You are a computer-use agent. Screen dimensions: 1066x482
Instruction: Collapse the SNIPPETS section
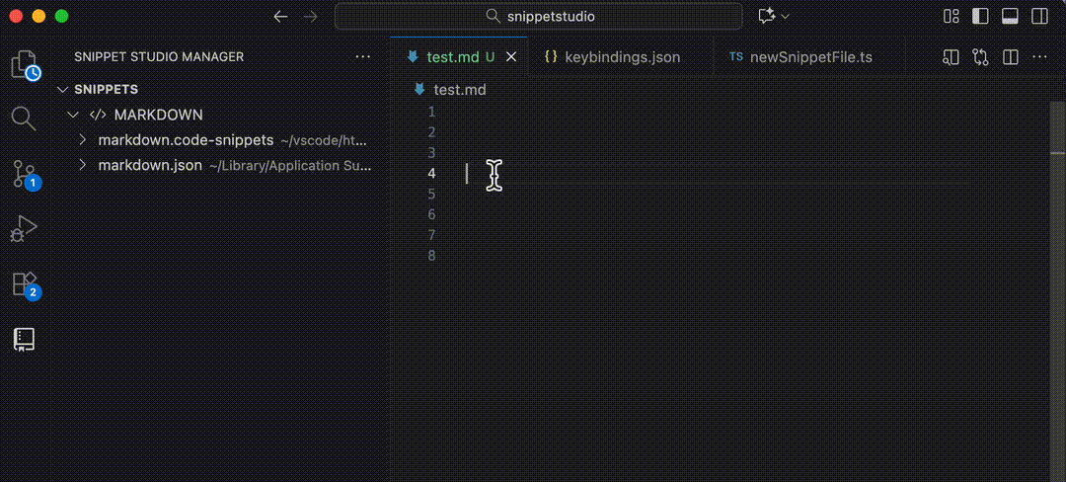tap(64, 89)
